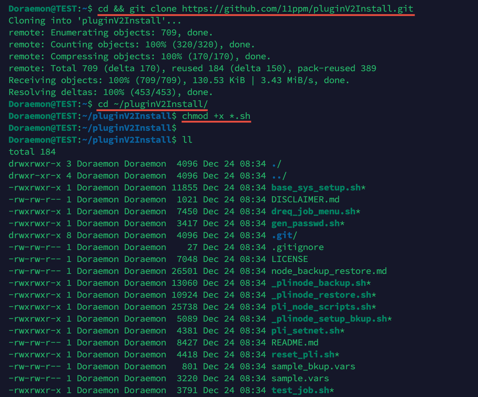This screenshot has height=397, width=478.
Task: Select the _plinode_setup_bkup.sh script
Action: [x=328, y=318]
